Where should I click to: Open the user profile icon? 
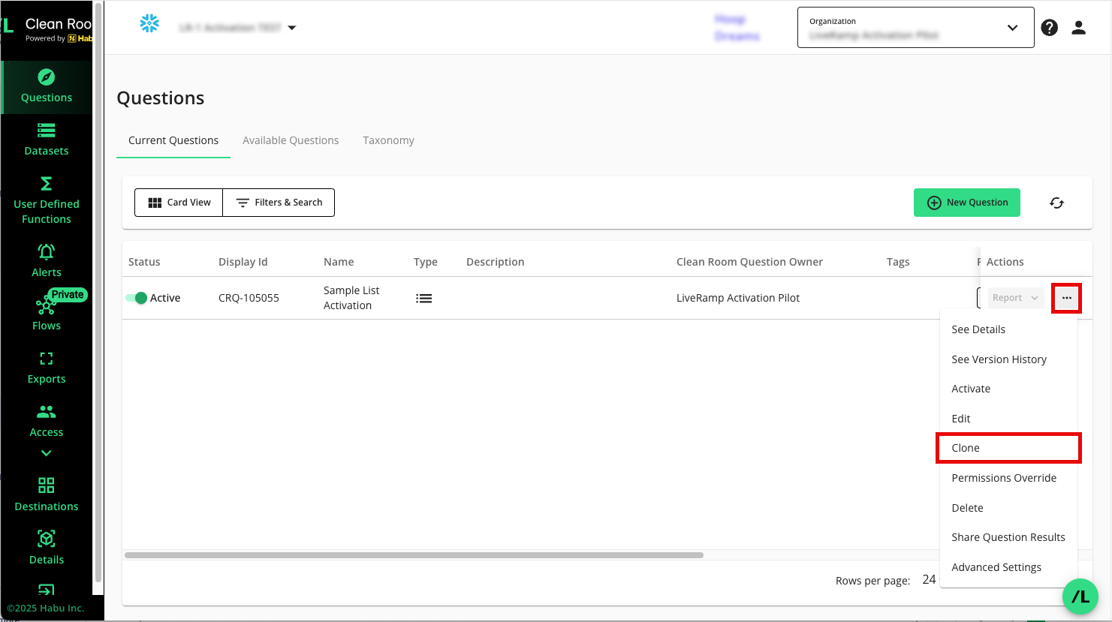(x=1079, y=28)
